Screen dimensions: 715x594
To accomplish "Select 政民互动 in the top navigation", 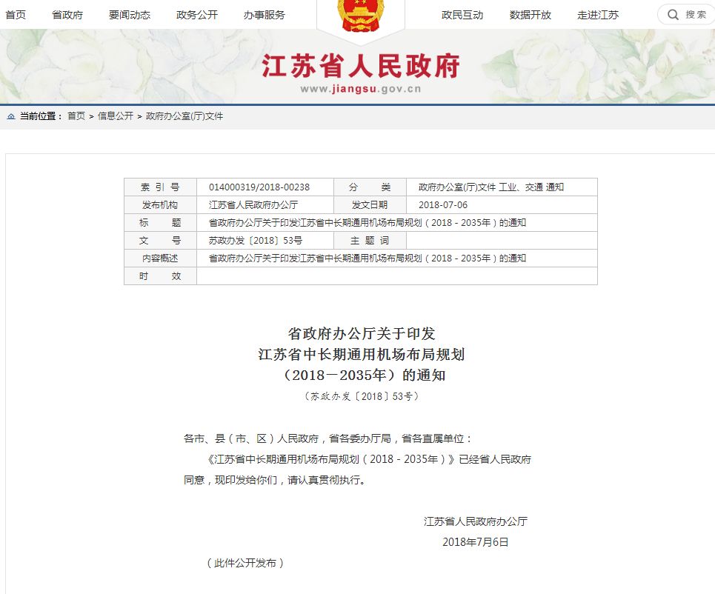I will (462, 15).
